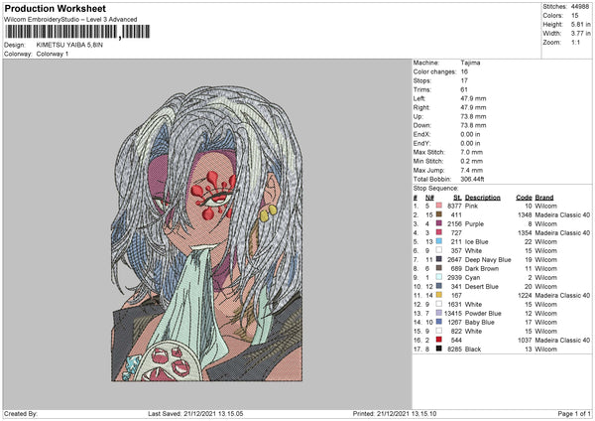Click the 'Description' column header
This screenshot has width=595, height=421.
pos(482,198)
